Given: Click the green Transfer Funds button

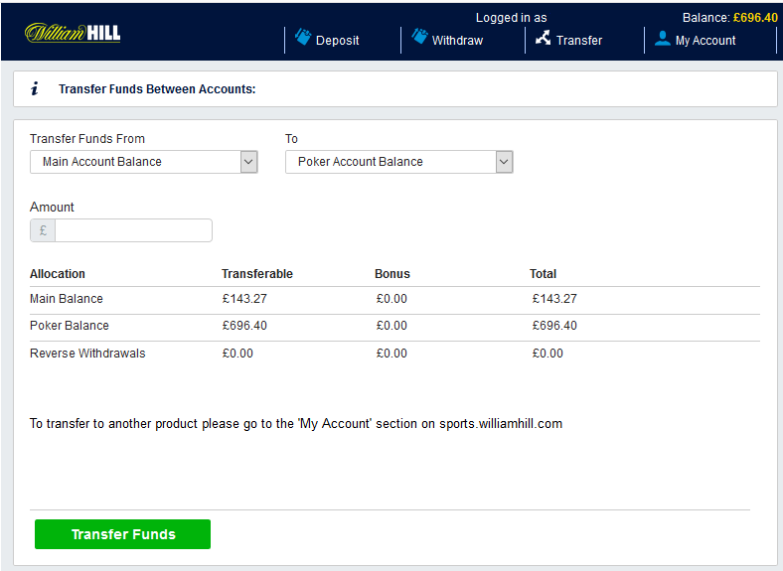Looking at the screenshot, I should pyautogui.click(x=123, y=534).
